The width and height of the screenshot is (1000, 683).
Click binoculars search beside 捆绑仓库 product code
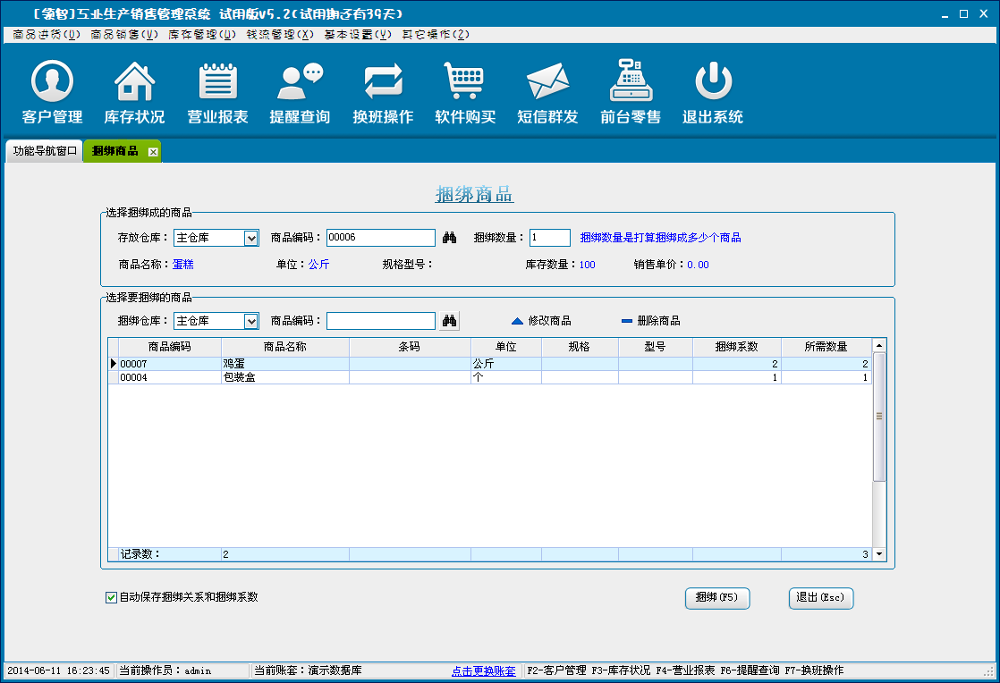450,321
